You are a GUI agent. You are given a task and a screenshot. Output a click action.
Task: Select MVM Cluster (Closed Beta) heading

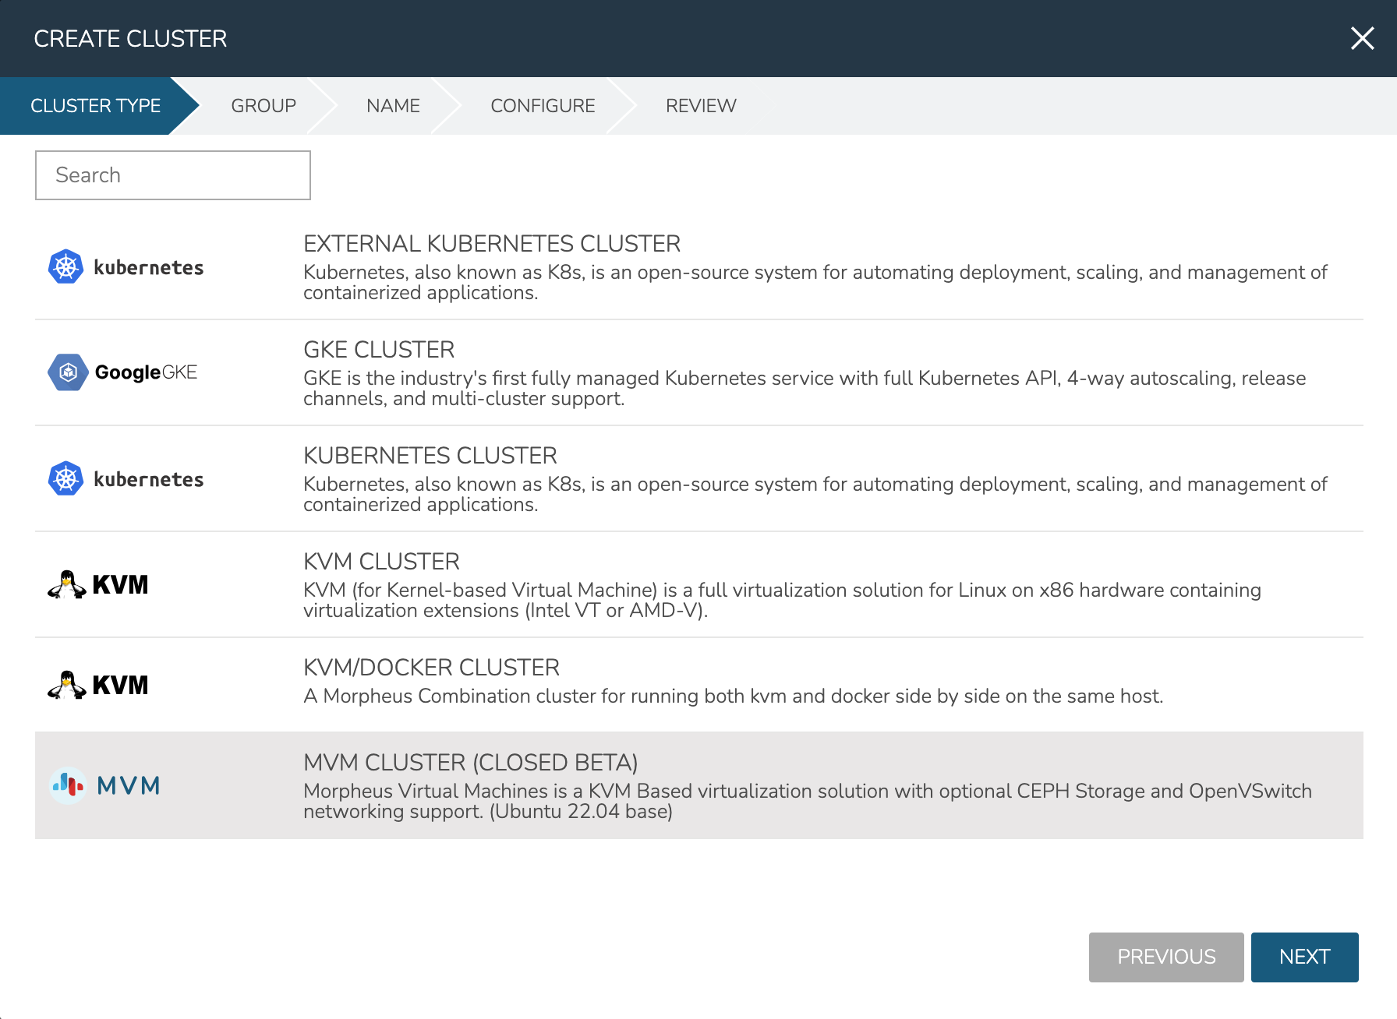(470, 763)
